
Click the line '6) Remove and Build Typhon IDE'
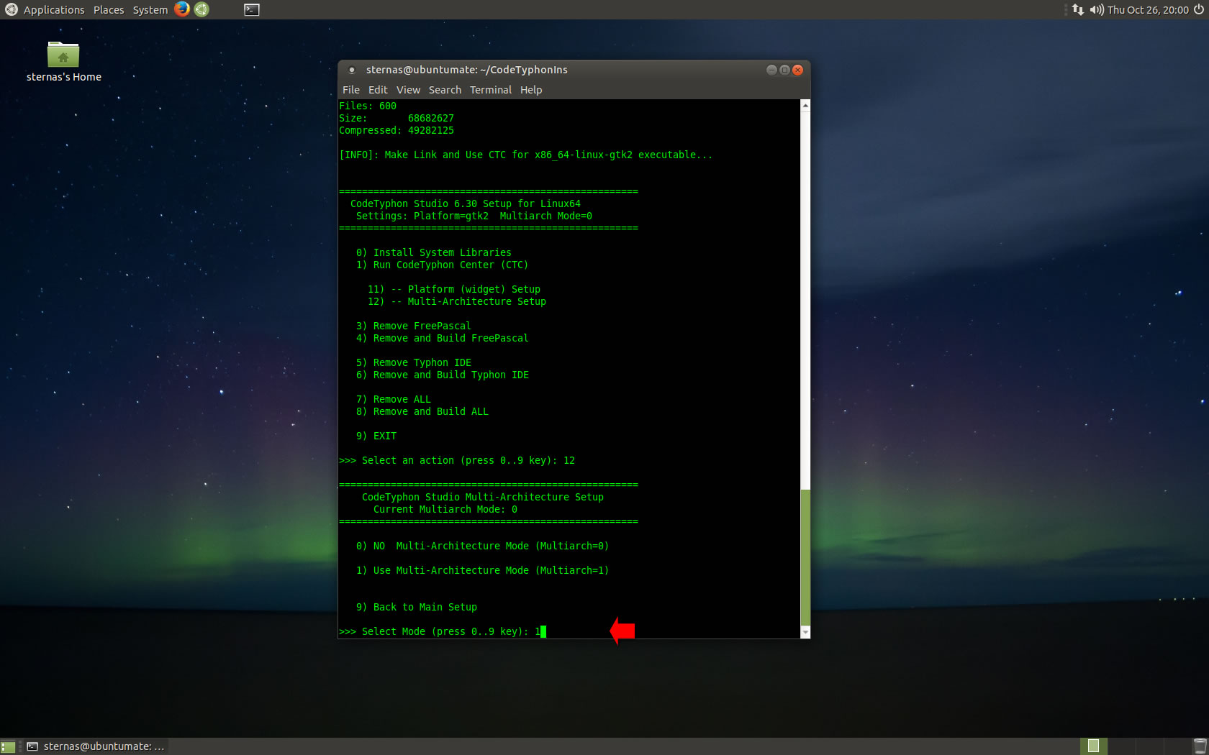coord(442,375)
